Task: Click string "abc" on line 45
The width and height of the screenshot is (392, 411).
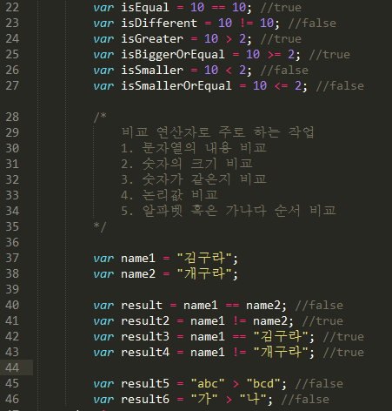Action: 208,383
